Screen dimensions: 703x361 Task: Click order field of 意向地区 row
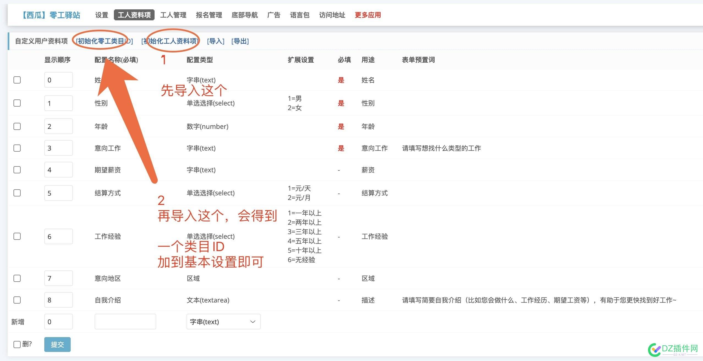(58, 278)
